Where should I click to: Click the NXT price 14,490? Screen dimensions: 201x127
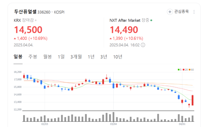pyautogui.click(x=124, y=30)
